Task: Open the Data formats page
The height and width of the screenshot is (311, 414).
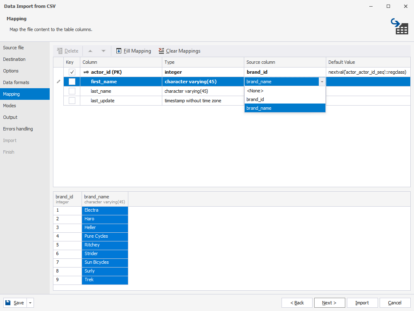Action: (x=25, y=83)
